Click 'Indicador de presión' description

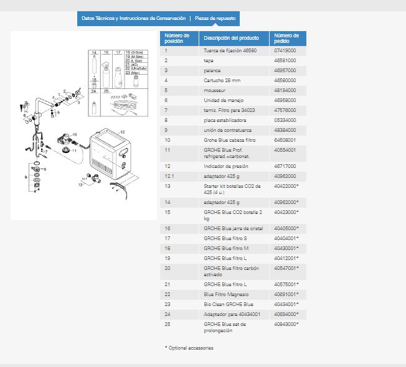pos(226,167)
